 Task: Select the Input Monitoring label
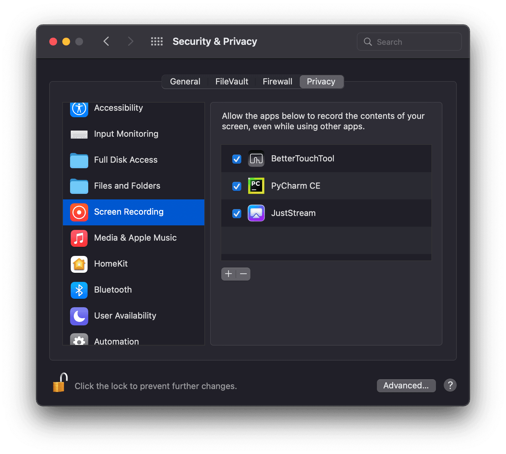pos(126,134)
